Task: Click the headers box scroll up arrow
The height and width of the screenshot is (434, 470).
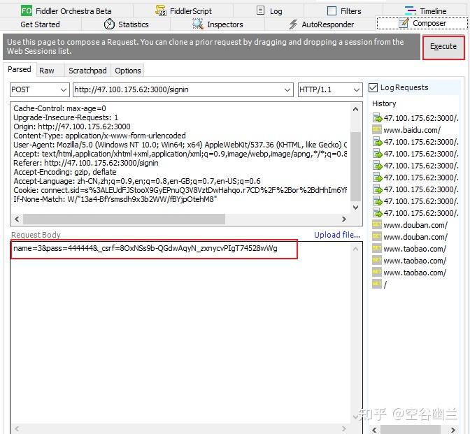Action: 355,109
